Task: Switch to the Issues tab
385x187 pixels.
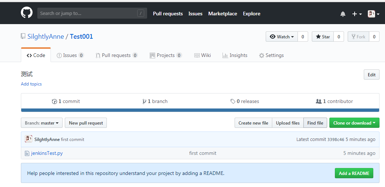Action: click(70, 56)
